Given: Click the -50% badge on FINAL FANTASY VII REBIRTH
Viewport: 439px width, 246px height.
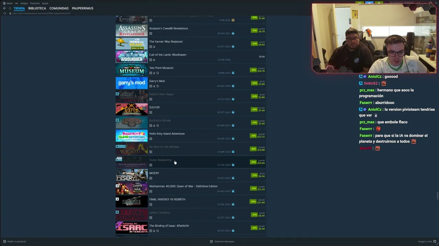Looking at the screenshot, I should pyautogui.click(x=253, y=202).
